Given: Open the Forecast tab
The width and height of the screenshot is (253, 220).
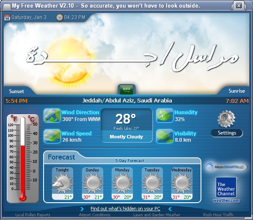Looking at the screenshot, I should tap(61, 157).
